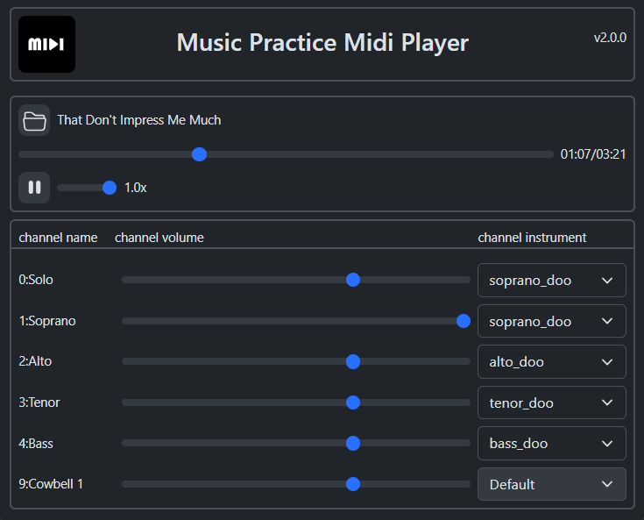Viewport: 644px width, 520px height.
Task: Expand the tenor_doo instrument selector
Action: 552,402
